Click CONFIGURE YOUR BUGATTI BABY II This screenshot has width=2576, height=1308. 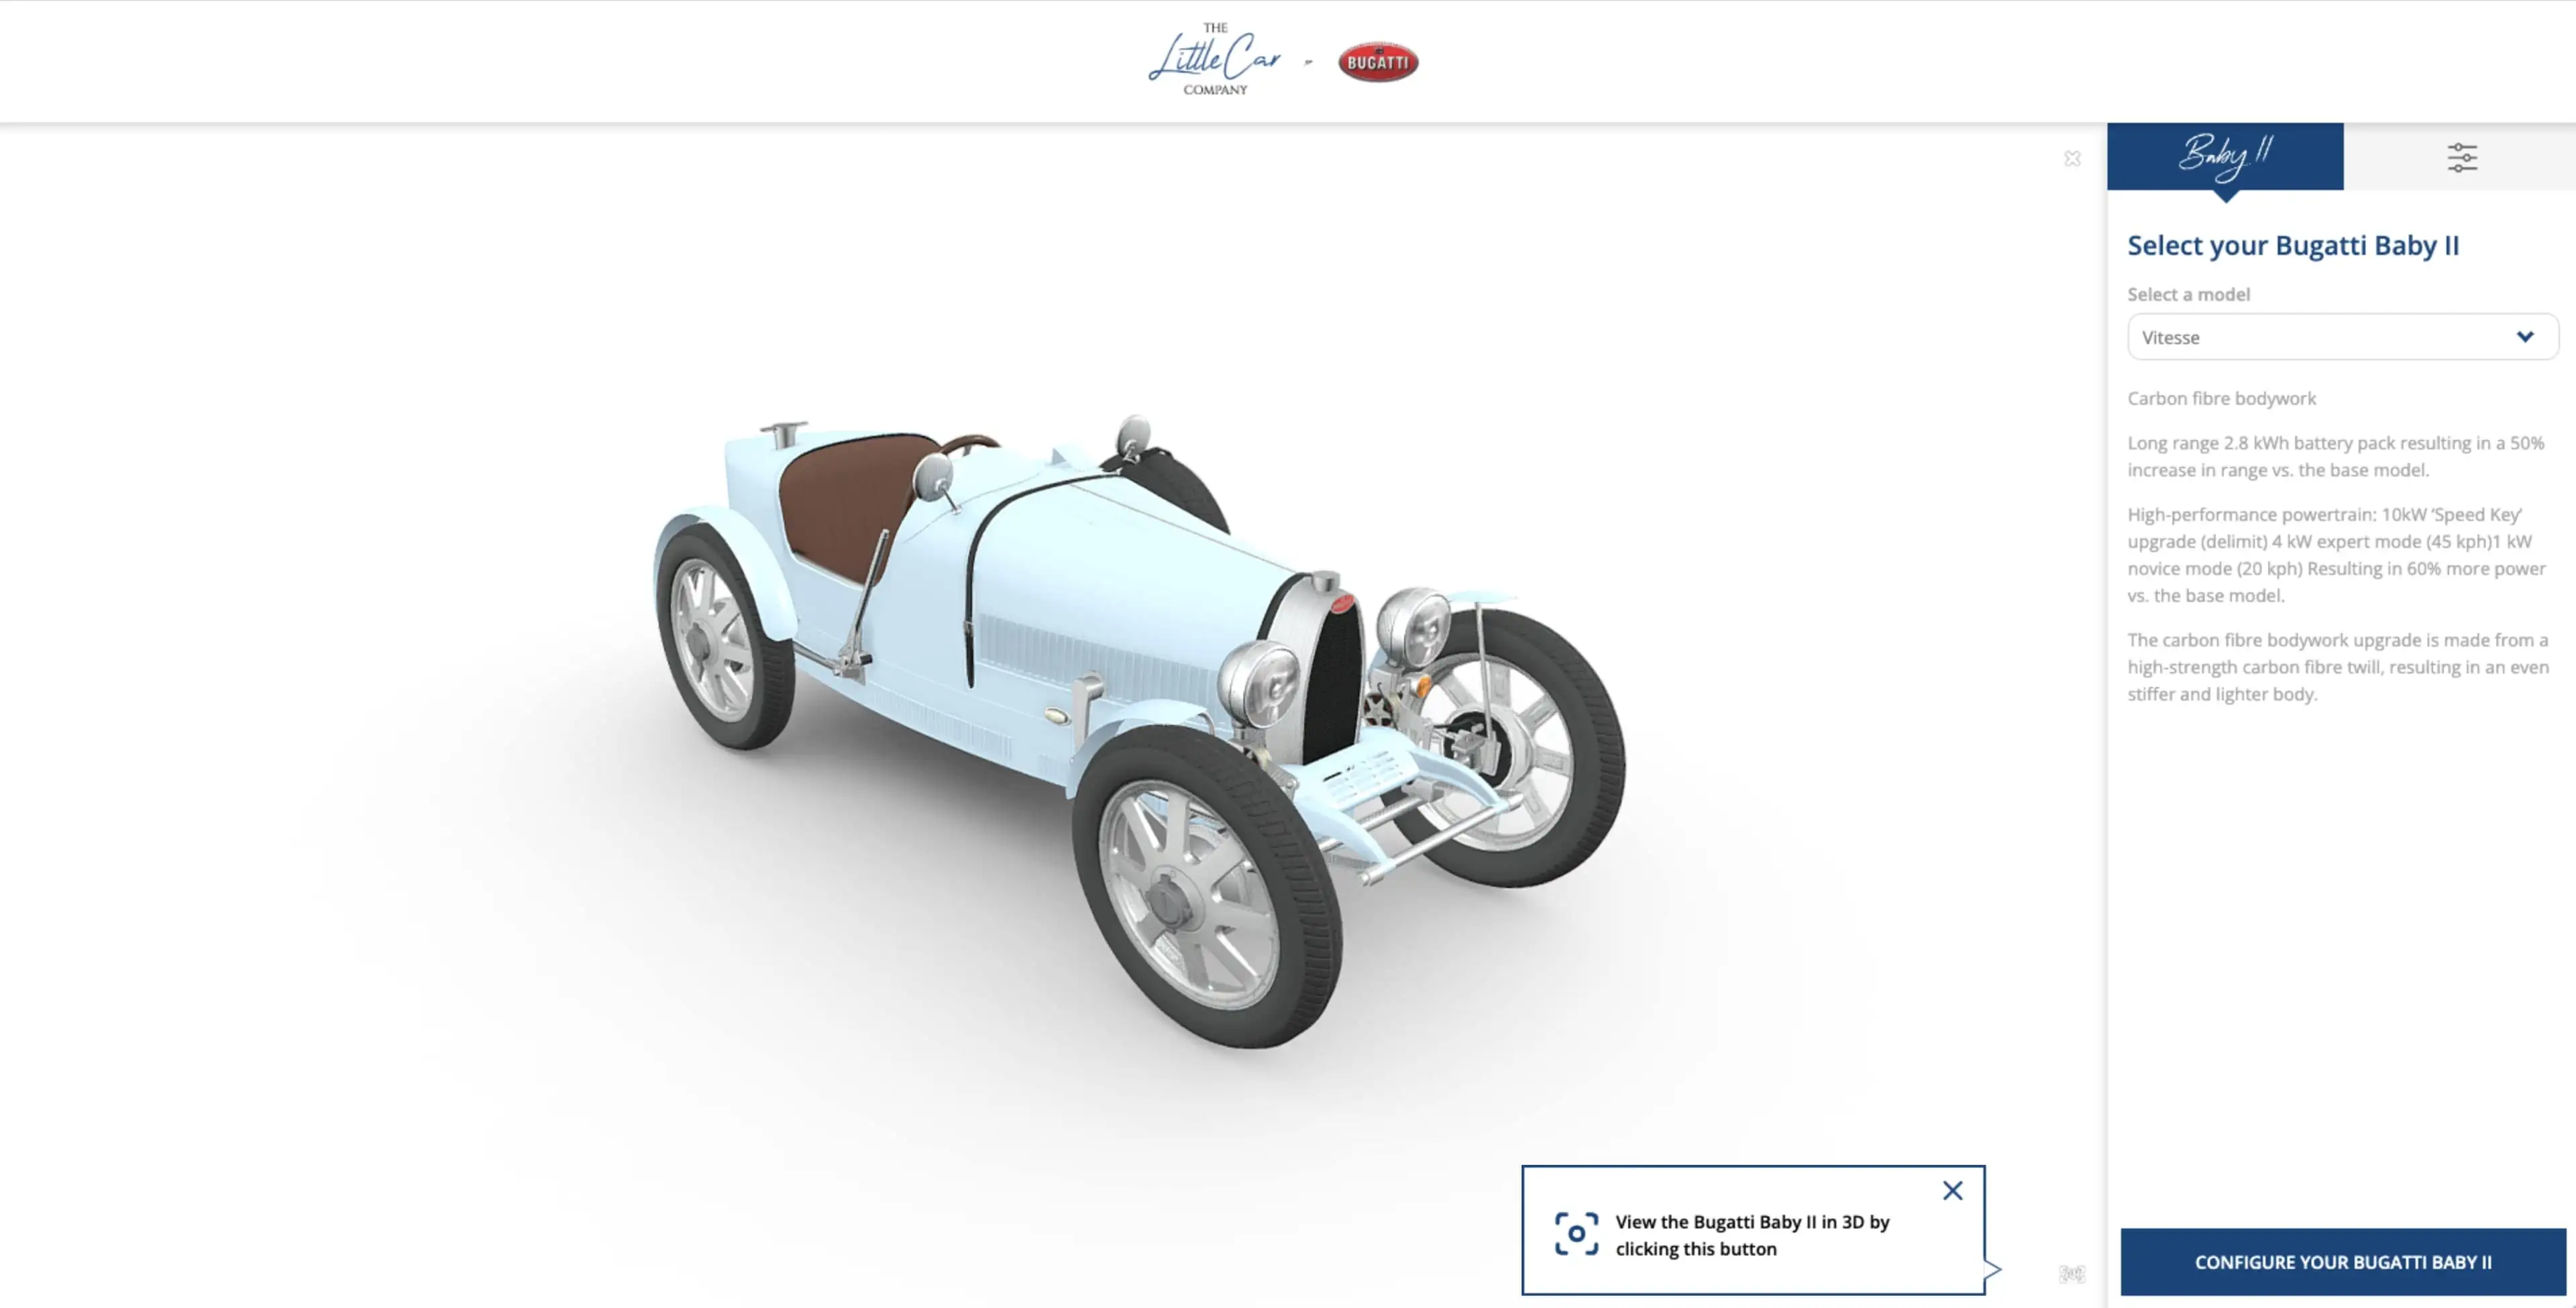2339,1262
